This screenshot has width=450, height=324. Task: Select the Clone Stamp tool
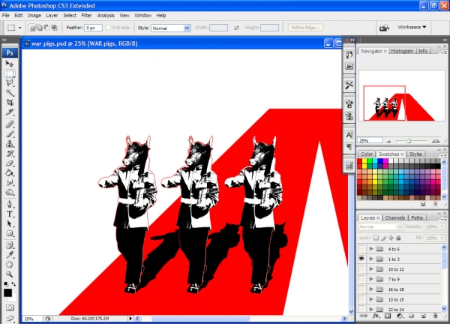(10, 143)
